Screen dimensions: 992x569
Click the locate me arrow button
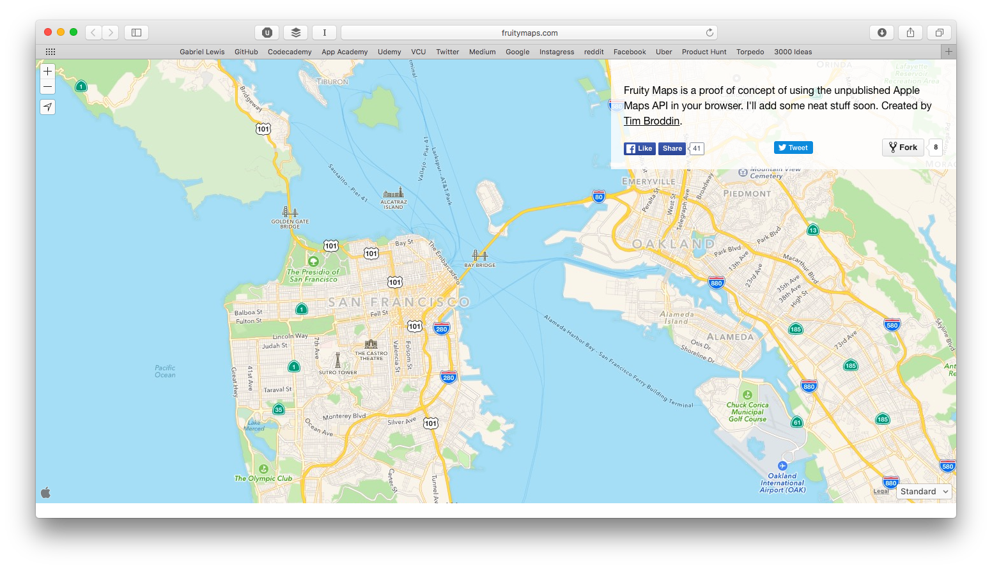pyautogui.click(x=48, y=107)
